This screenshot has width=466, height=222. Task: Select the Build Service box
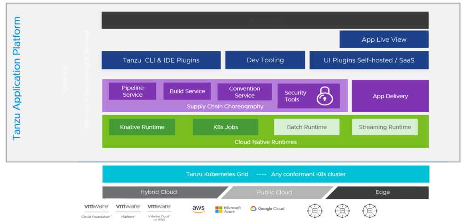tap(187, 91)
